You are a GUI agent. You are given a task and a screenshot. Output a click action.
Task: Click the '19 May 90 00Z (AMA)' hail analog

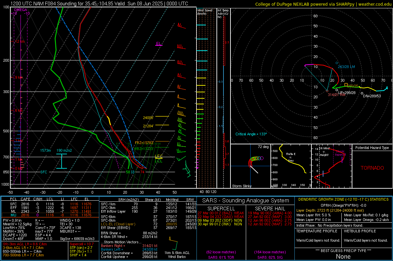(270, 213)
